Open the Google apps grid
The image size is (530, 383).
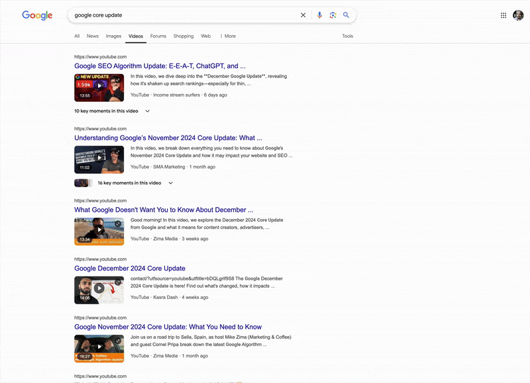point(503,15)
